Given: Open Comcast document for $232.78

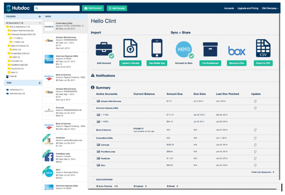Looking at the screenshot, I should (x=65, y=112).
